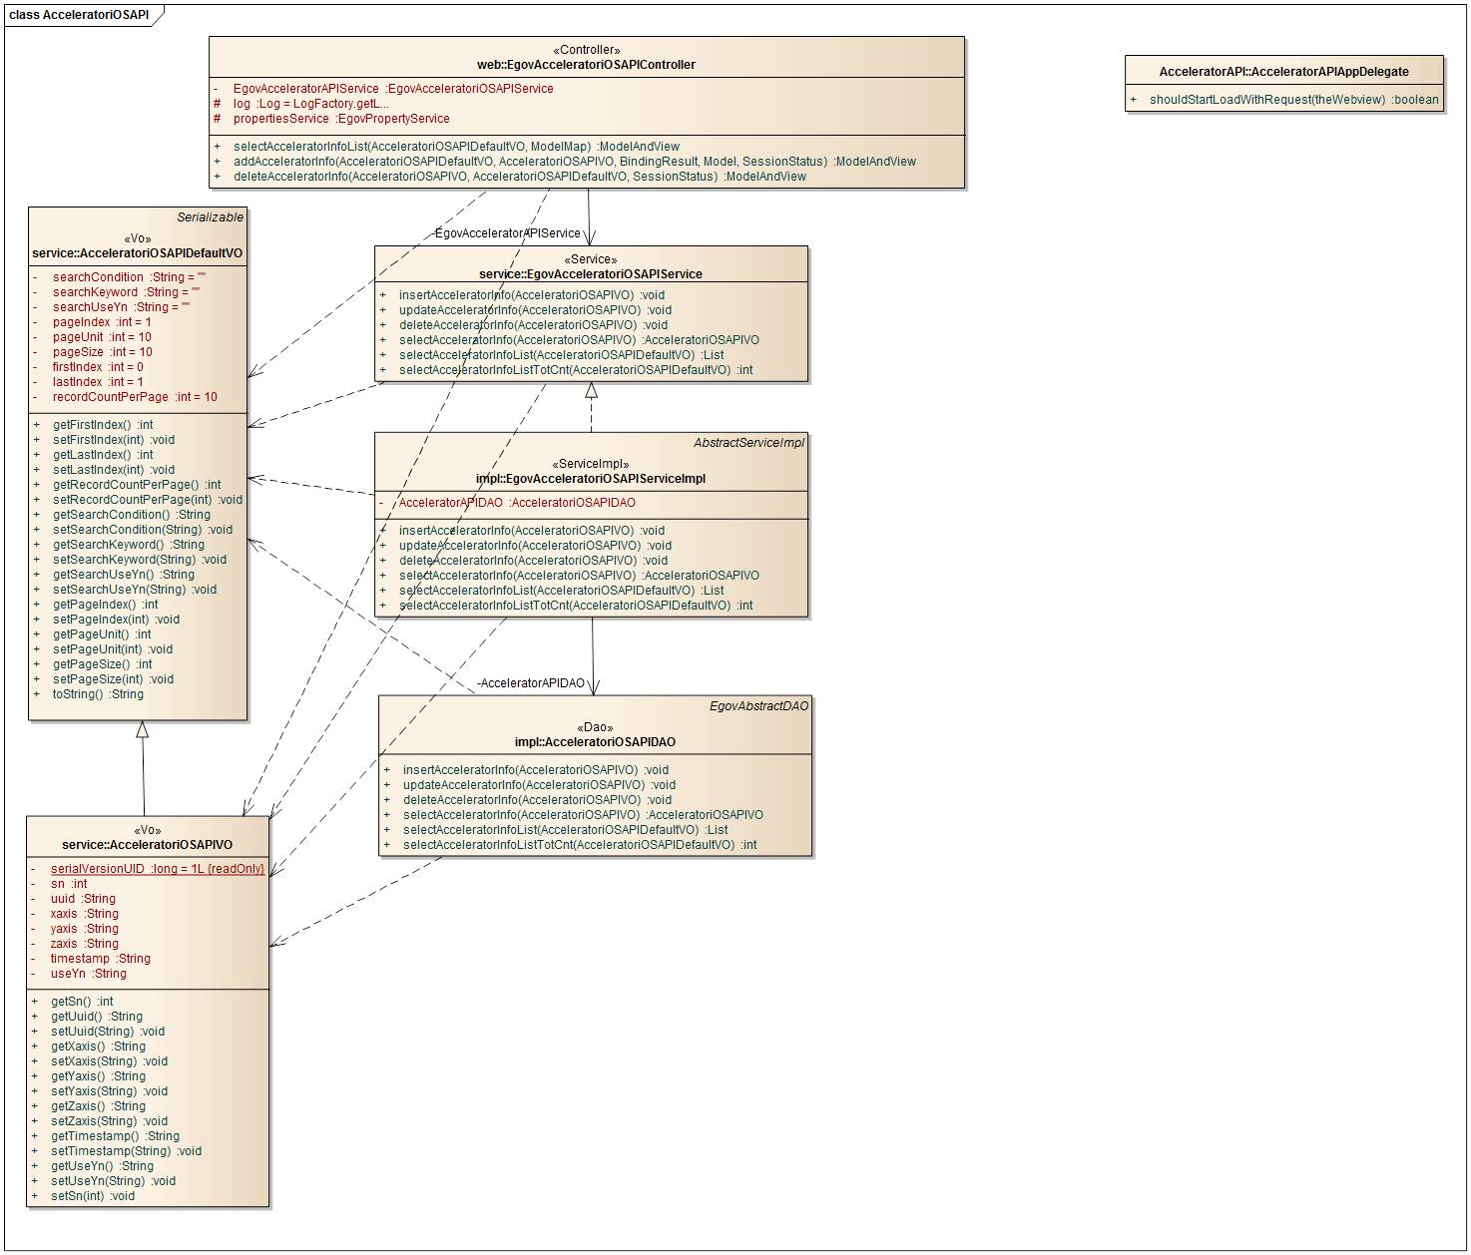Click the impl::EgovAcceleratoriOSAPIServiceImpl class name
1471x1255 pixels.
tap(590, 479)
